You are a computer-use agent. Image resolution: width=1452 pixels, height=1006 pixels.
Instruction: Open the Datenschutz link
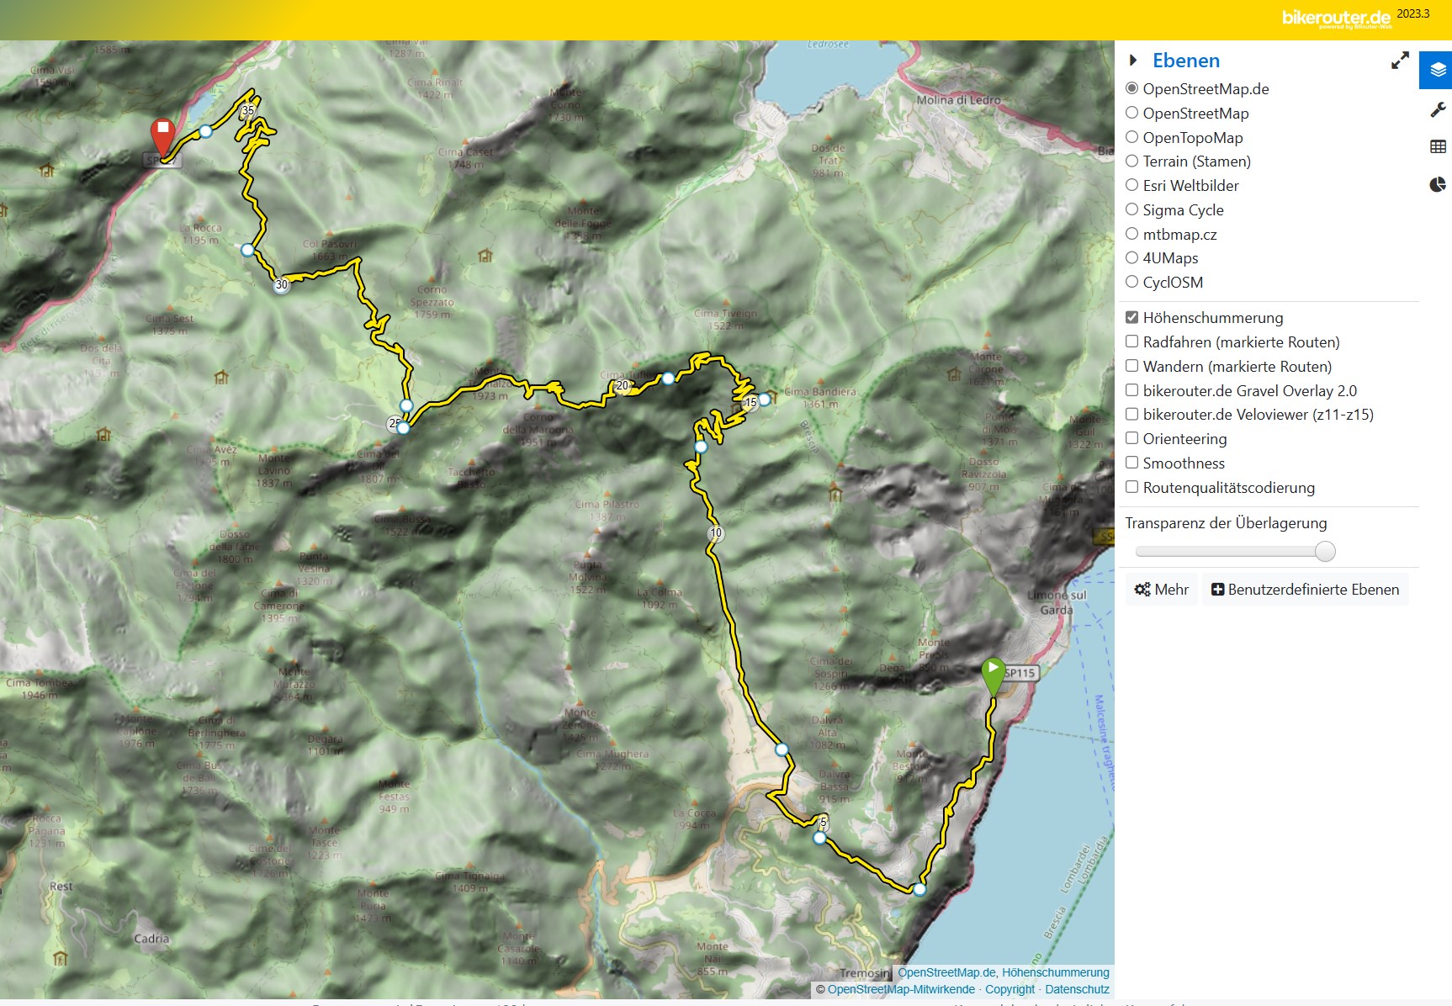pyautogui.click(x=1077, y=989)
